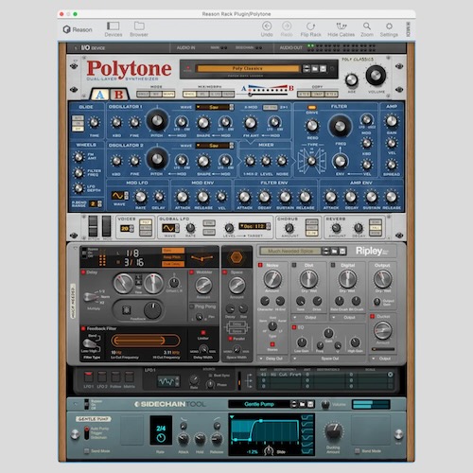Image resolution: width=473 pixels, height=473 pixels.
Task: Open the Digital Output routing dropdown
Action: point(346,317)
